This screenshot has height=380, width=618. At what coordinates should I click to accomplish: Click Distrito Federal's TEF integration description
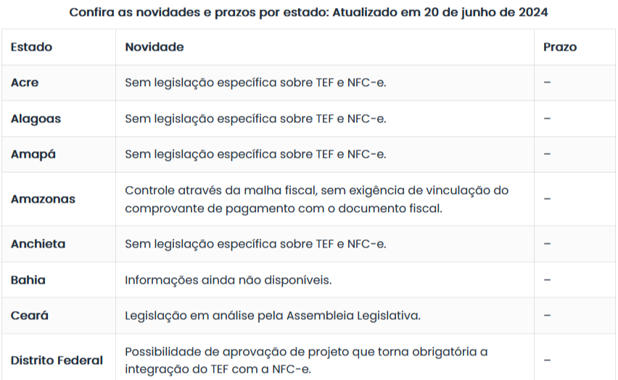pyautogui.click(x=306, y=360)
